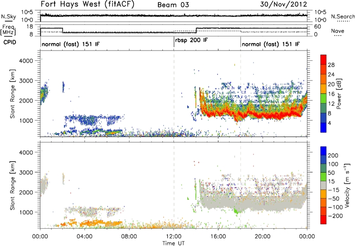355x246 pixels.
Task: Pick the Velocity segment between -50 and -15
Action: point(323,194)
